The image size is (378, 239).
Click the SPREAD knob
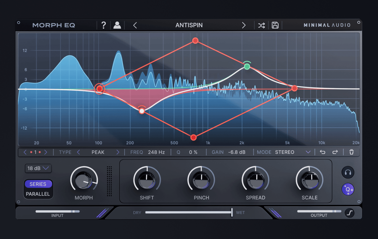click(255, 180)
